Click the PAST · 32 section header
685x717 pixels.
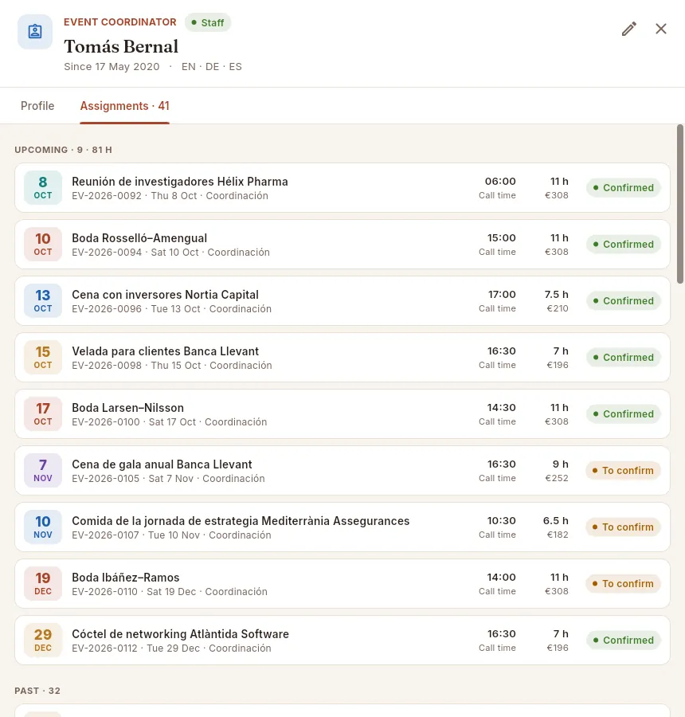tap(37, 691)
